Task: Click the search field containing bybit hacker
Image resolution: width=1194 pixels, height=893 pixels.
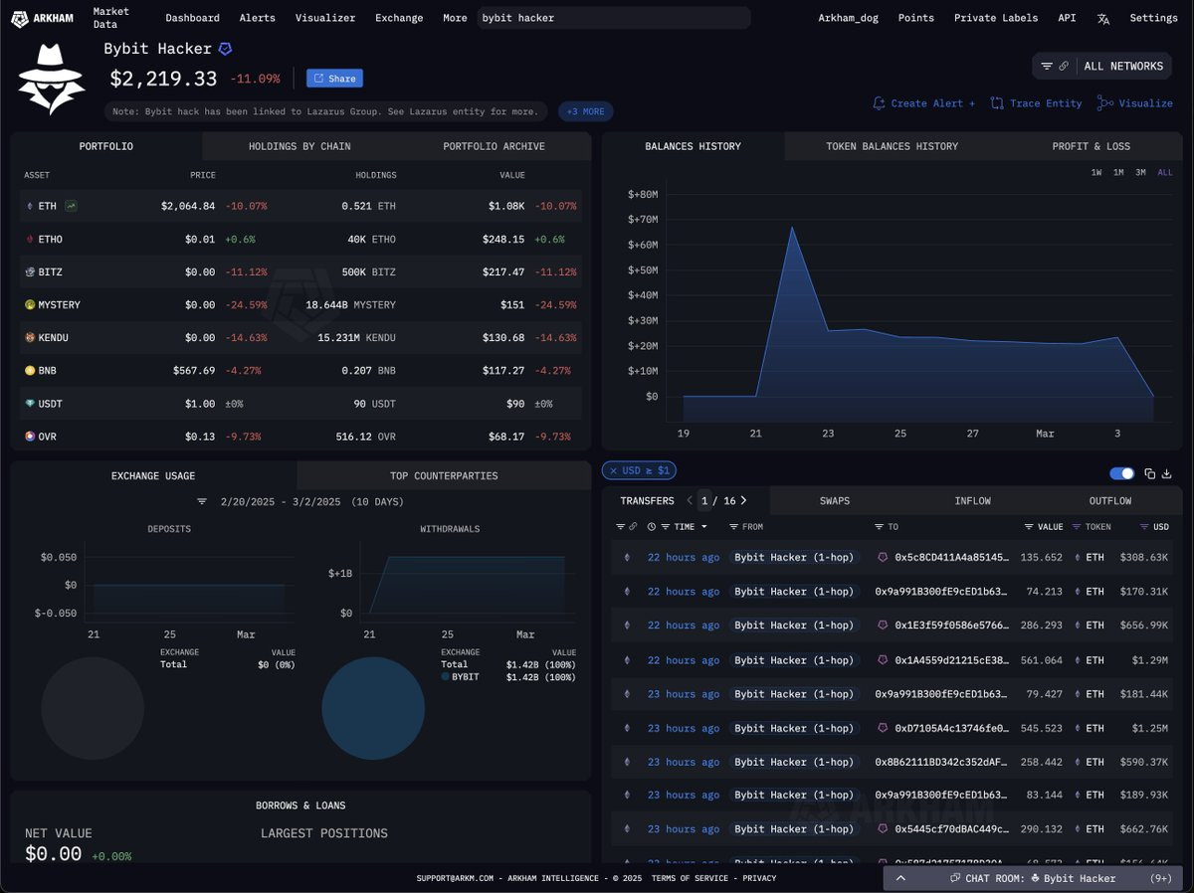Action: [613, 18]
